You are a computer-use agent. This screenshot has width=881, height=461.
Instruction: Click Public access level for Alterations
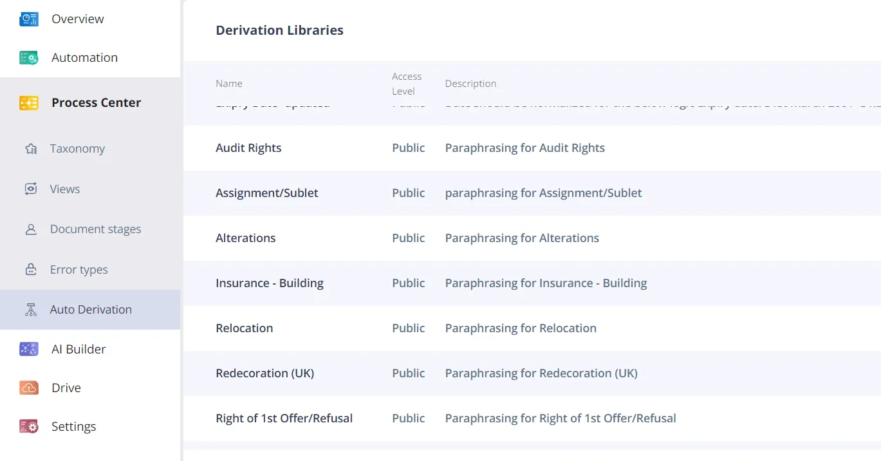tap(409, 238)
